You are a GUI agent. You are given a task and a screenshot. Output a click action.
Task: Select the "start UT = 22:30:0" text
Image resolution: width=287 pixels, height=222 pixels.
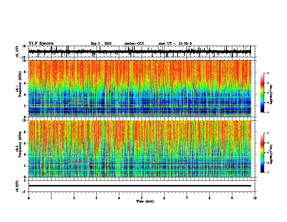click(x=175, y=44)
